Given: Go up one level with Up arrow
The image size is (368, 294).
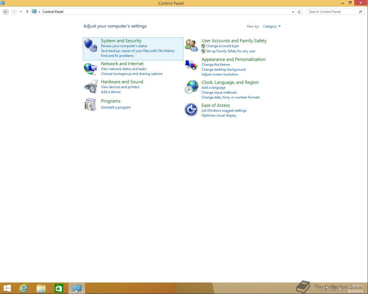Looking at the screenshot, I should 27,12.
